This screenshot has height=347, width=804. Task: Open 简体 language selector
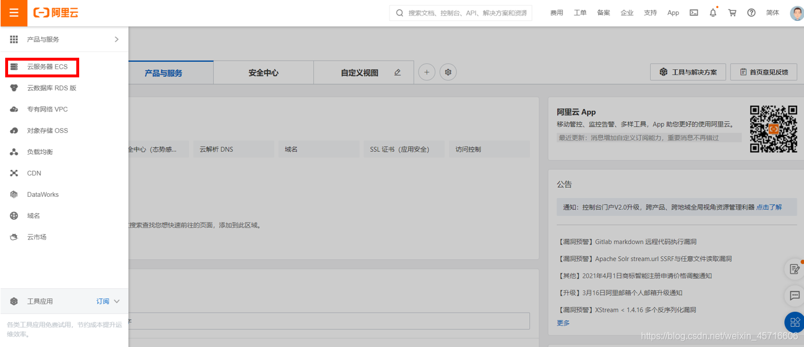[x=773, y=13]
